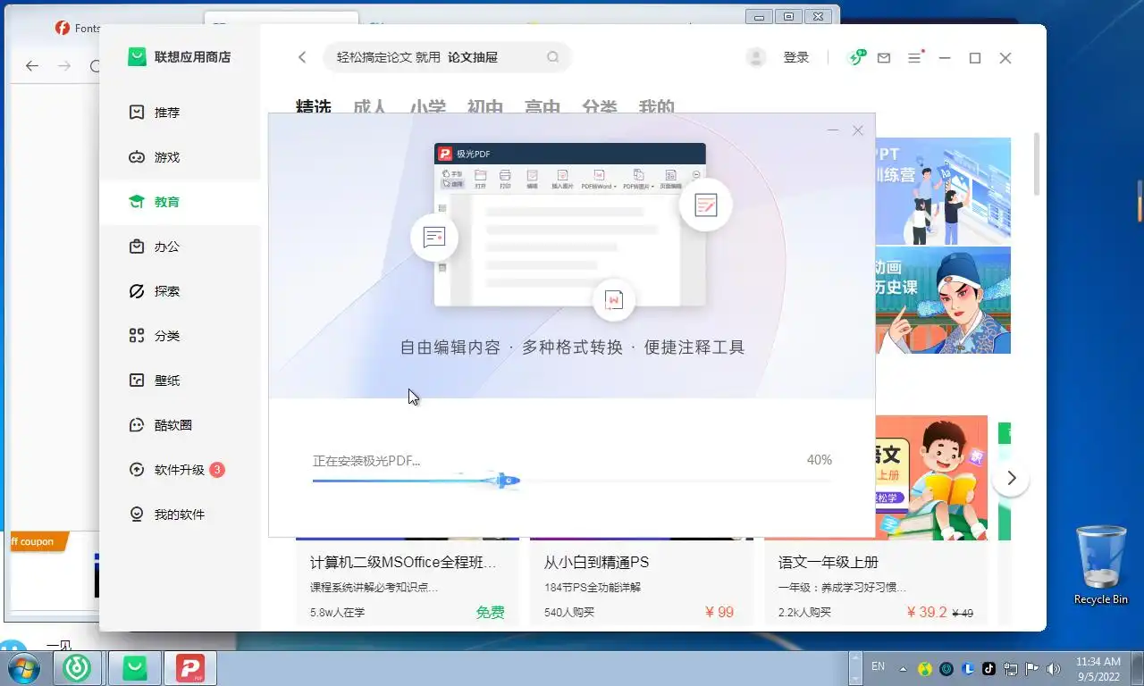This screenshot has height=686, width=1144.
Task: Select the 分类 top tab
Action: [x=600, y=107]
